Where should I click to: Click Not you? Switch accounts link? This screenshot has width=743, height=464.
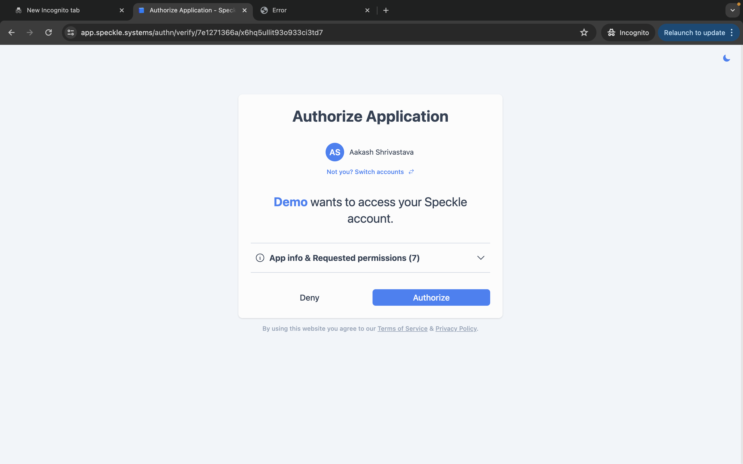(365, 172)
